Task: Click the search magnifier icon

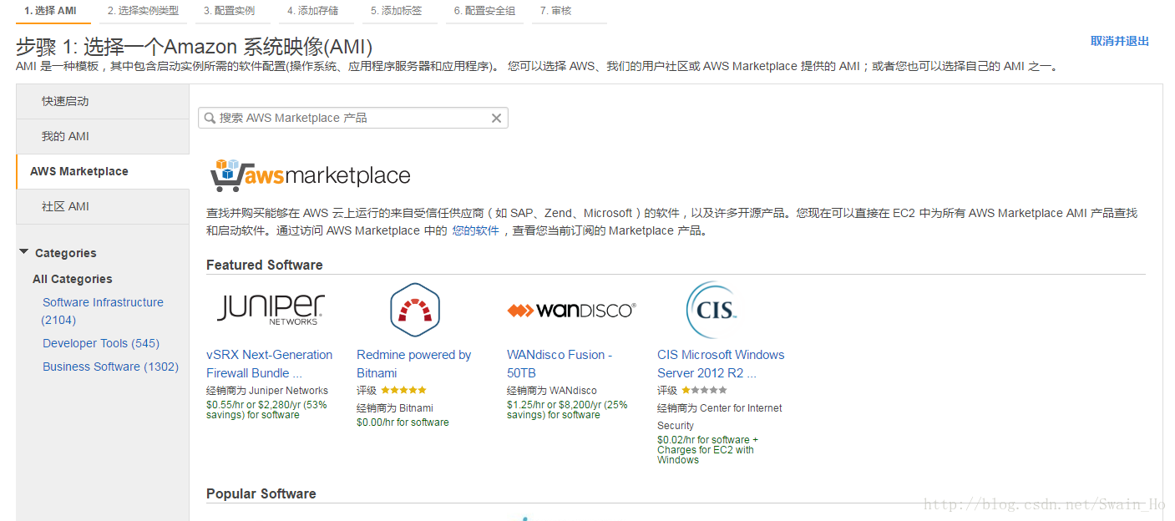Action: pyautogui.click(x=210, y=119)
